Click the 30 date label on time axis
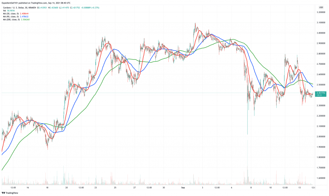329x196 pixels. [x=164, y=188]
